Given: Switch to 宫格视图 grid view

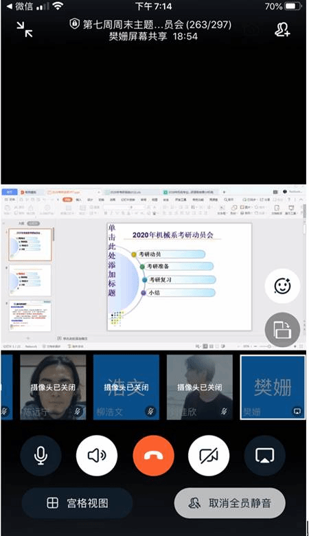Looking at the screenshot, I should tap(77, 503).
